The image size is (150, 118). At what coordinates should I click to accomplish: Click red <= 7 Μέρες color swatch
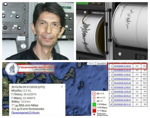[94, 111]
